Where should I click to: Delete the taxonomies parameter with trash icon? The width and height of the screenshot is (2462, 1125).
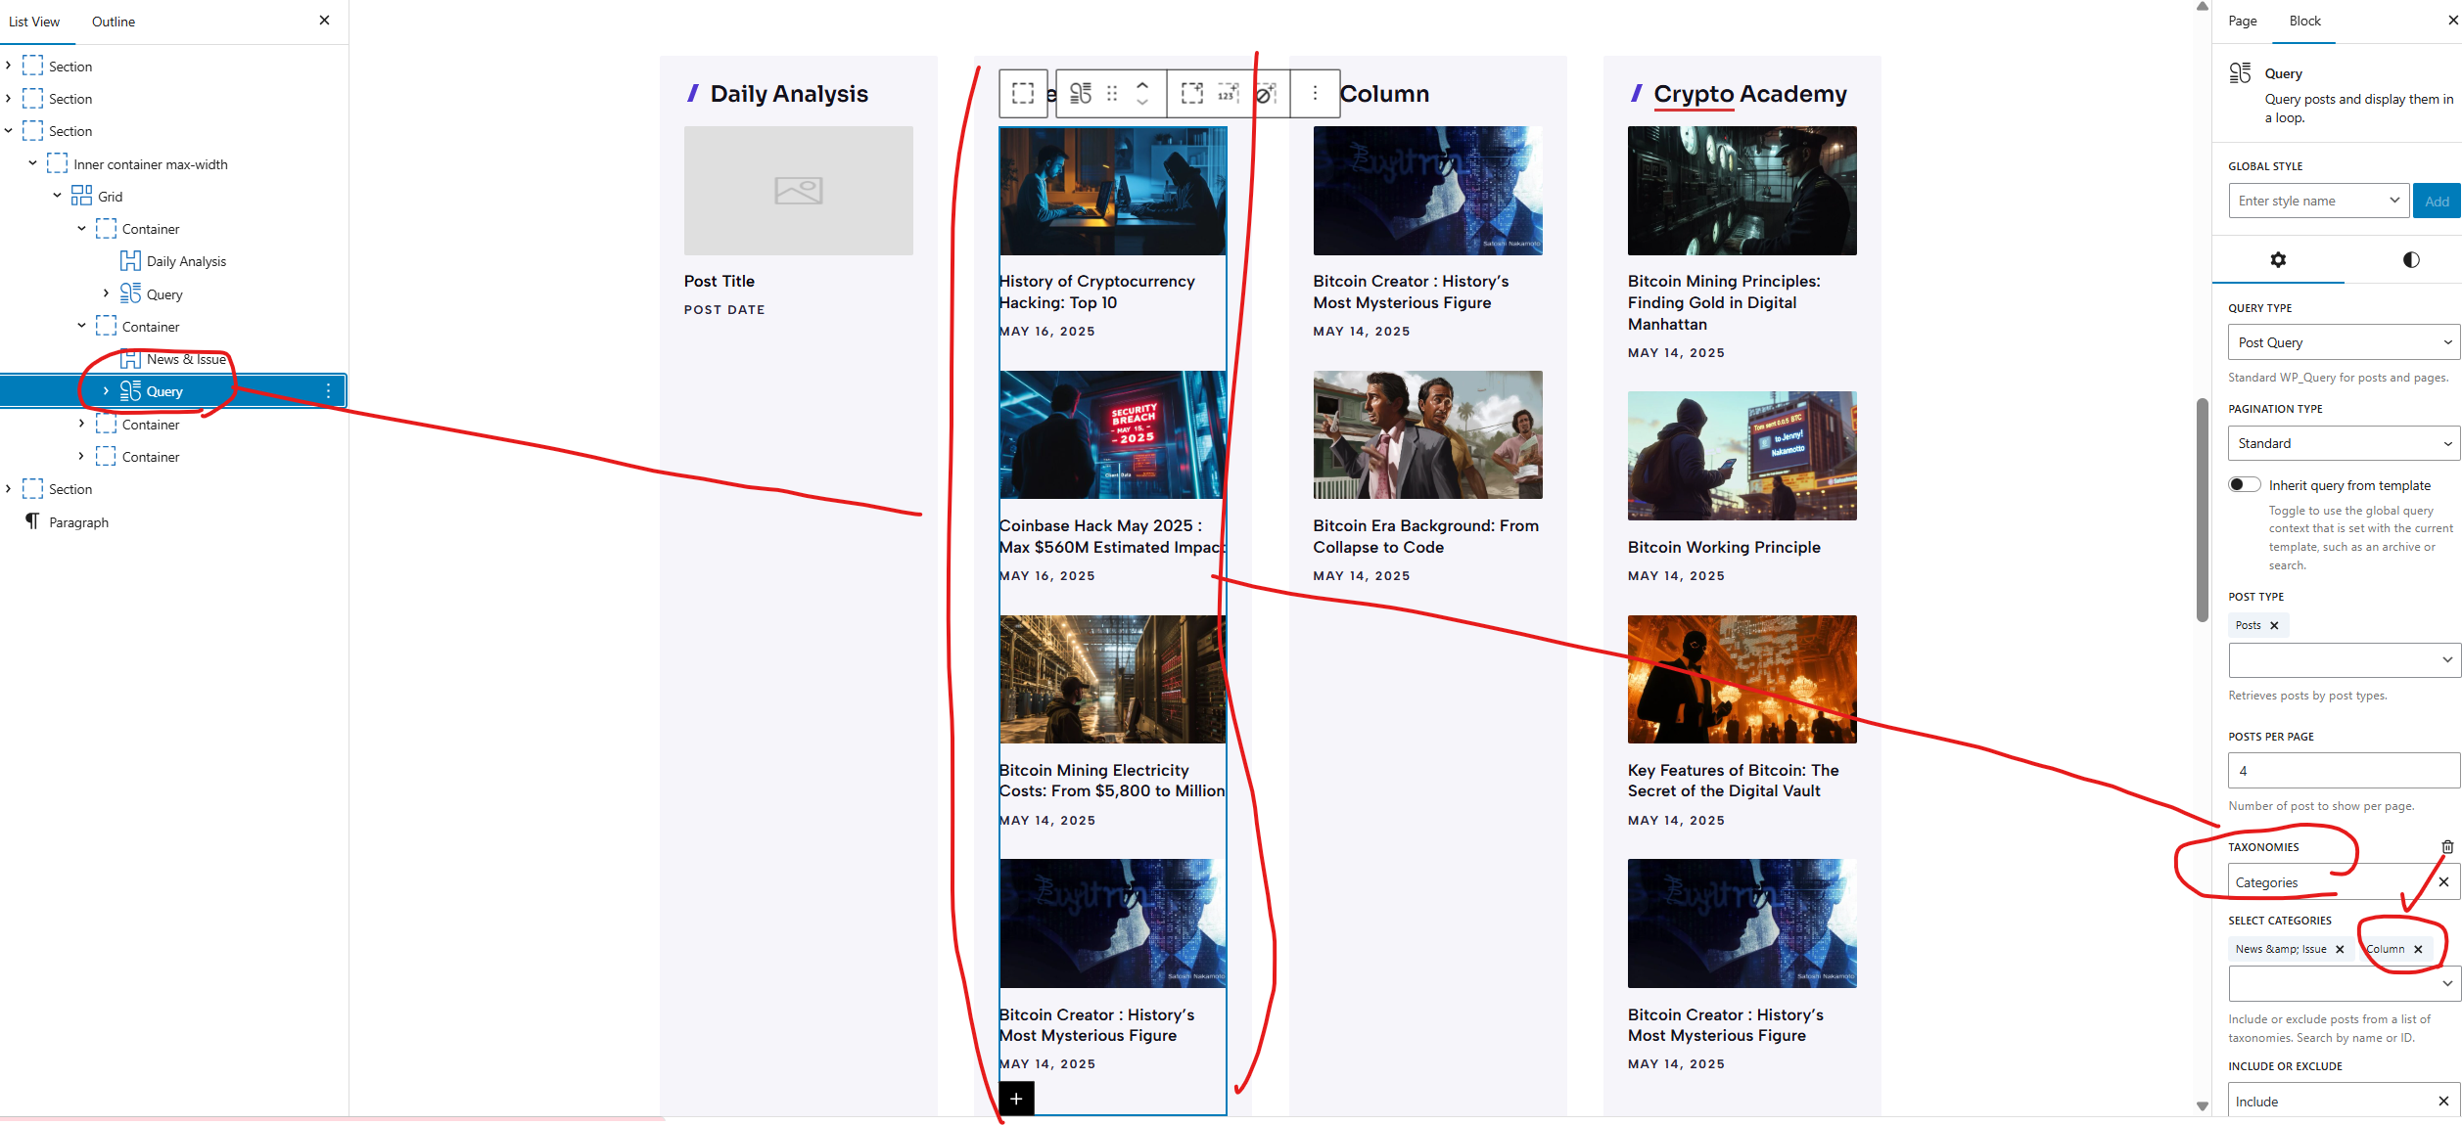(x=2446, y=847)
